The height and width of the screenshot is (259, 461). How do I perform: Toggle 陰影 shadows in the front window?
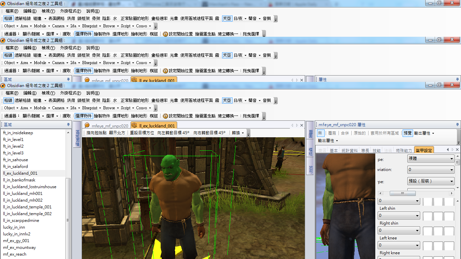[x=106, y=100]
